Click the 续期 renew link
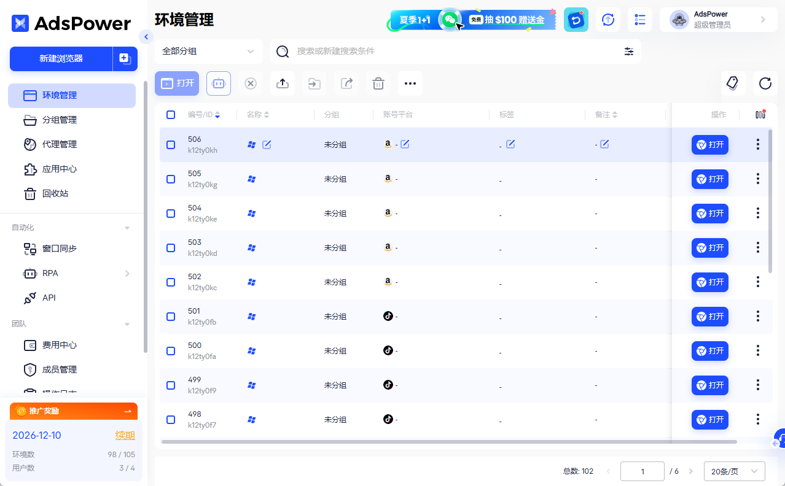This screenshot has width=785, height=486. point(125,435)
